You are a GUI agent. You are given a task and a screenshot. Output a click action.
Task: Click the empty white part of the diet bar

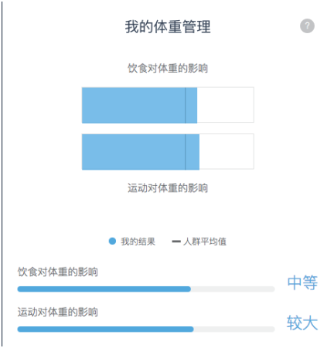pos(226,105)
